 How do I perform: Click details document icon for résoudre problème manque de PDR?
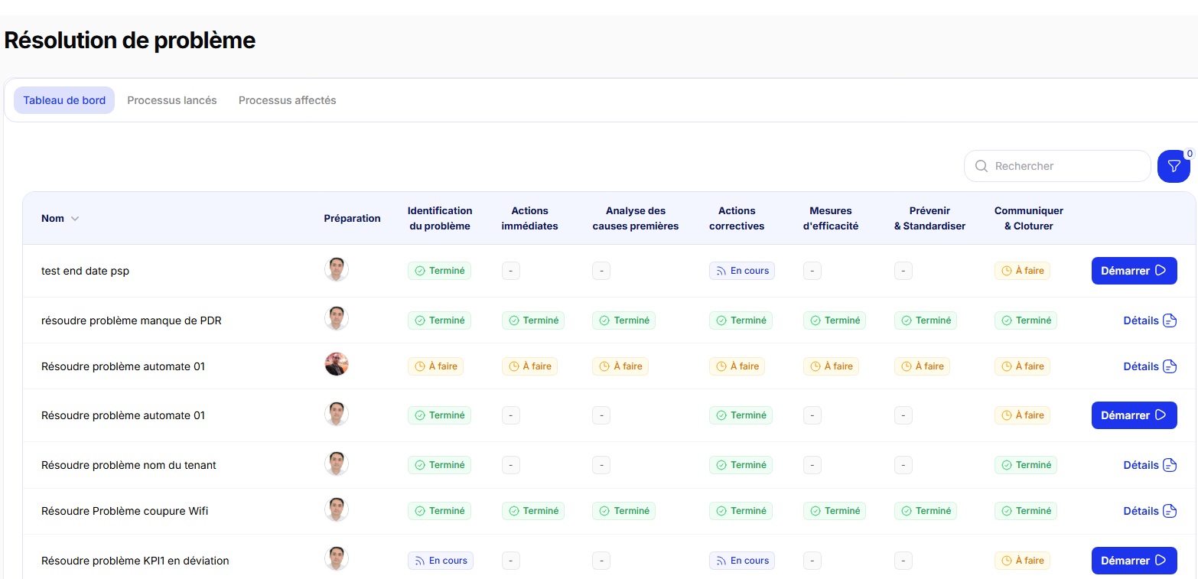[1169, 320]
